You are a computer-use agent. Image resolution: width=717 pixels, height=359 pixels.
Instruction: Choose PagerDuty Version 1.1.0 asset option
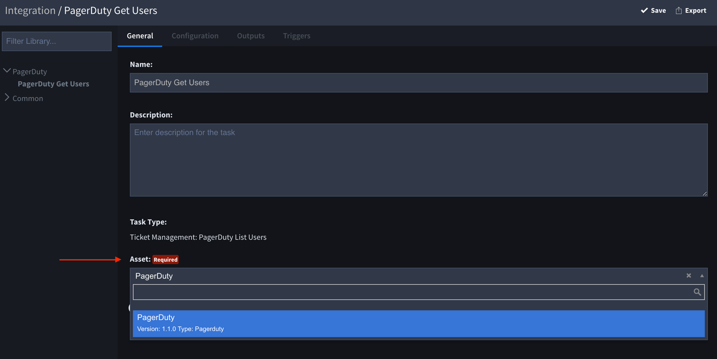[418, 323]
